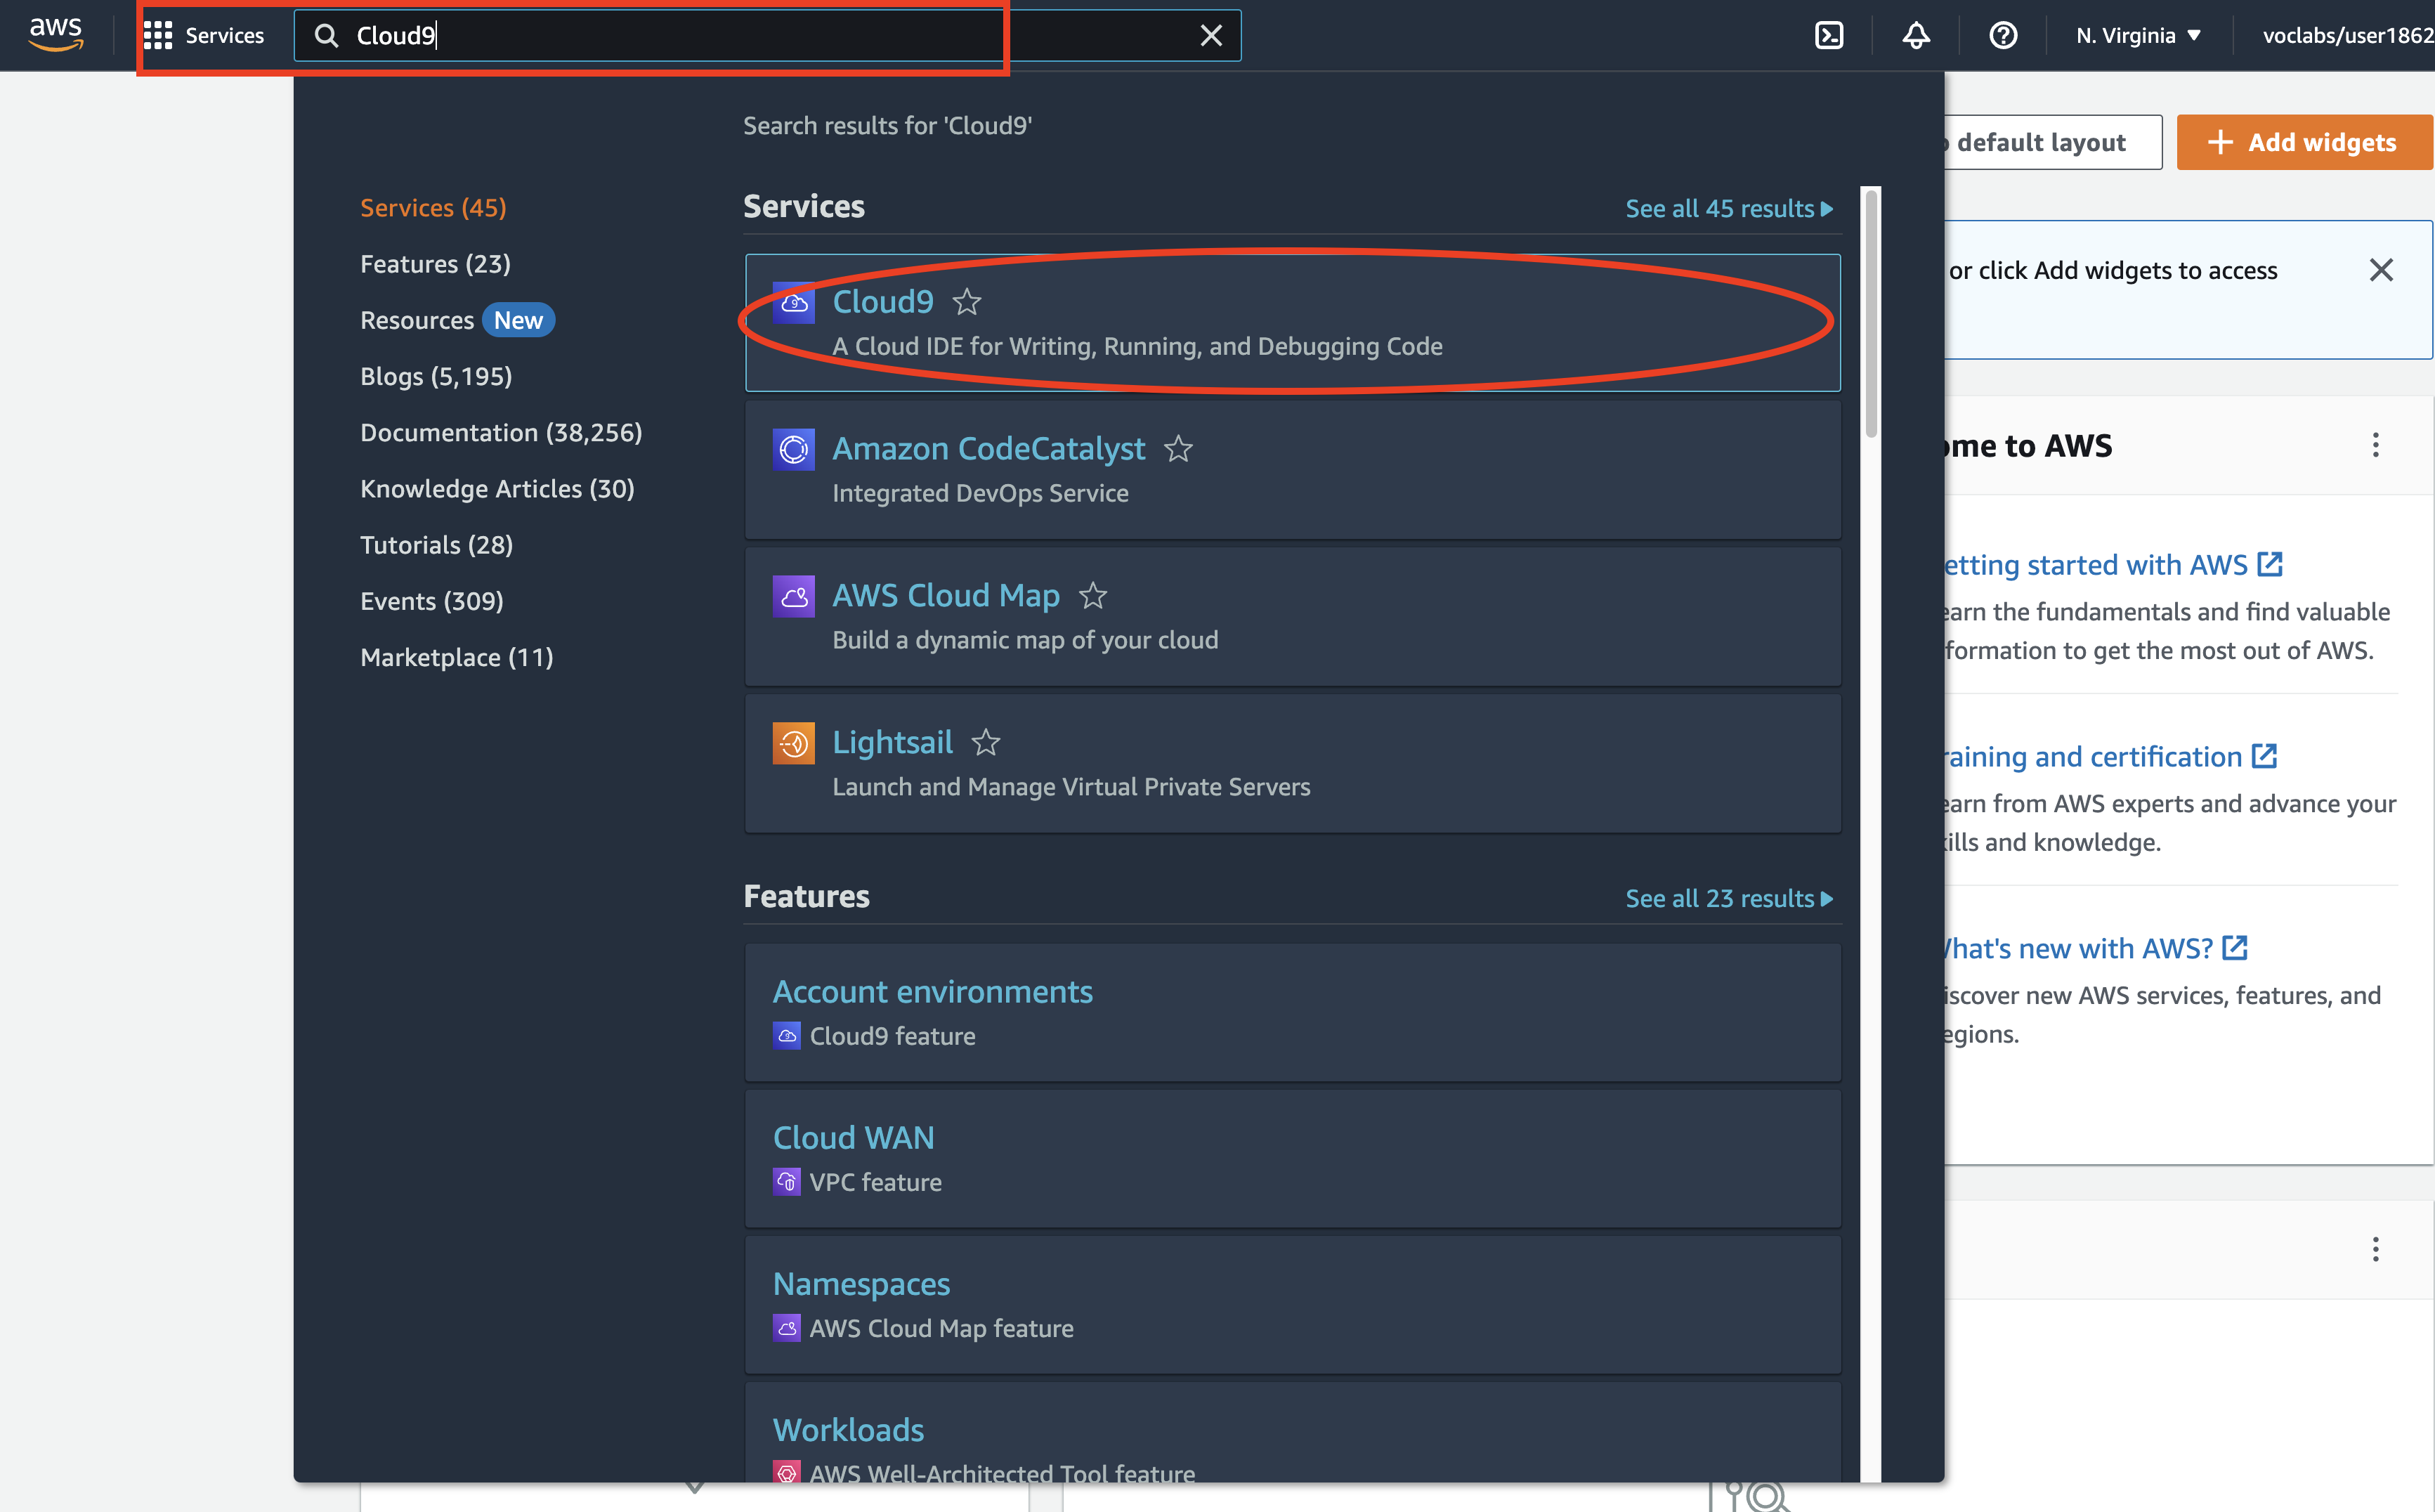Favorite Cloud9 with the star
The image size is (2435, 1512).
click(x=967, y=301)
